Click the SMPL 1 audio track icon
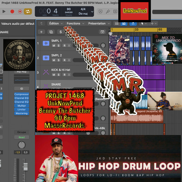 tap(46, 43)
